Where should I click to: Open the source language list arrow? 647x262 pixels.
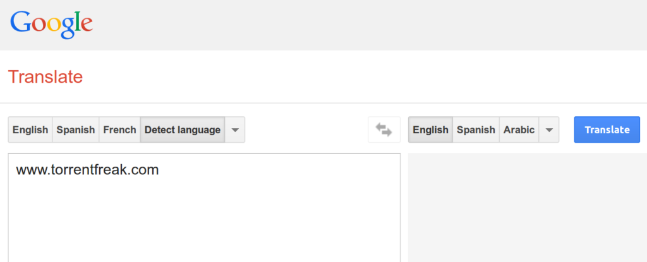pos(235,130)
